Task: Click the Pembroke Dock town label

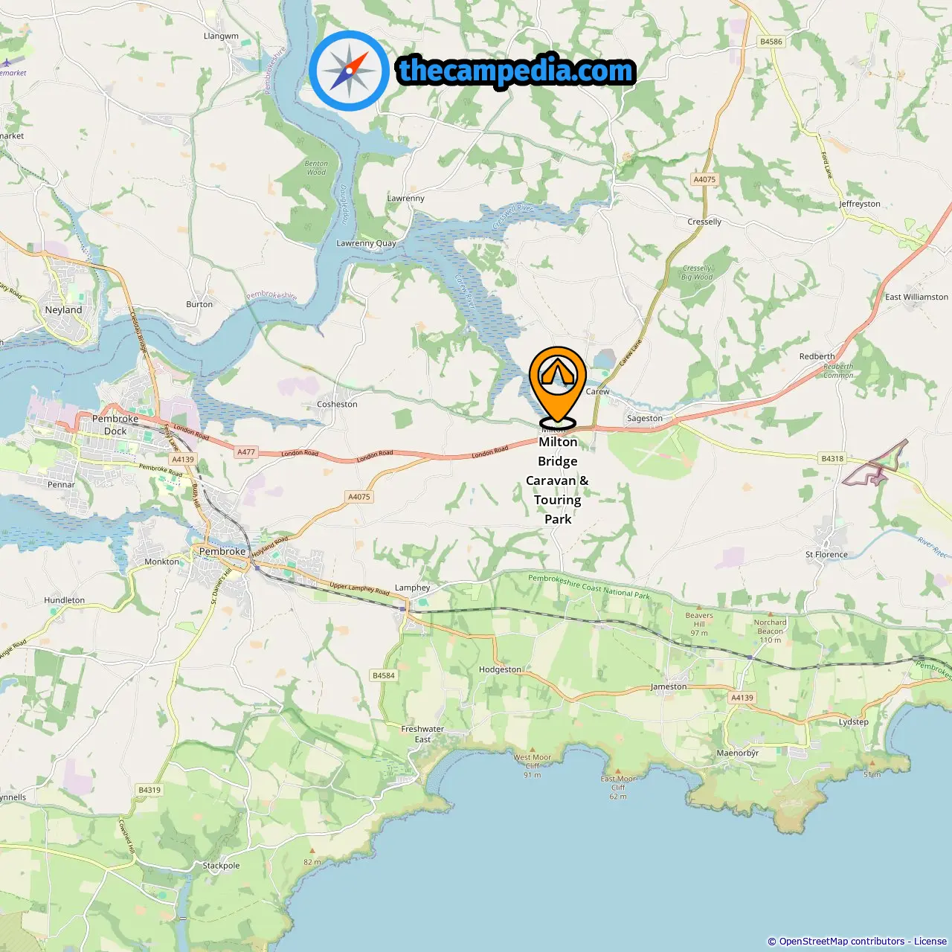Action: point(115,425)
